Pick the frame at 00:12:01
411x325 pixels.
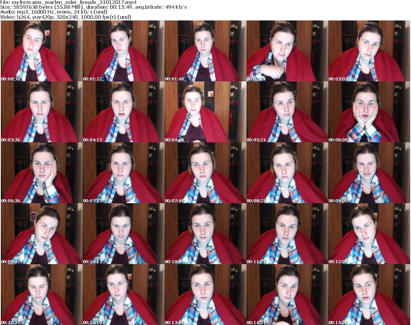[369, 234]
